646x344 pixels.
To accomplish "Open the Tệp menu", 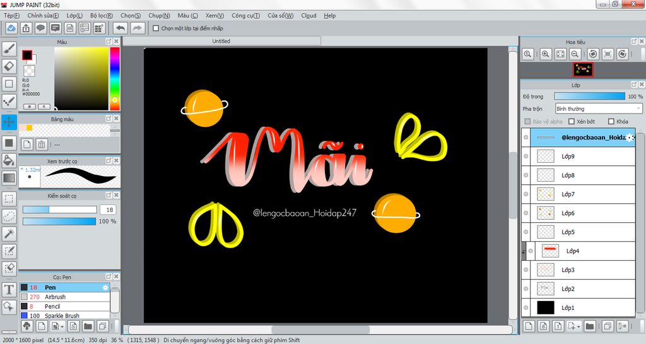I will click(11, 16).
